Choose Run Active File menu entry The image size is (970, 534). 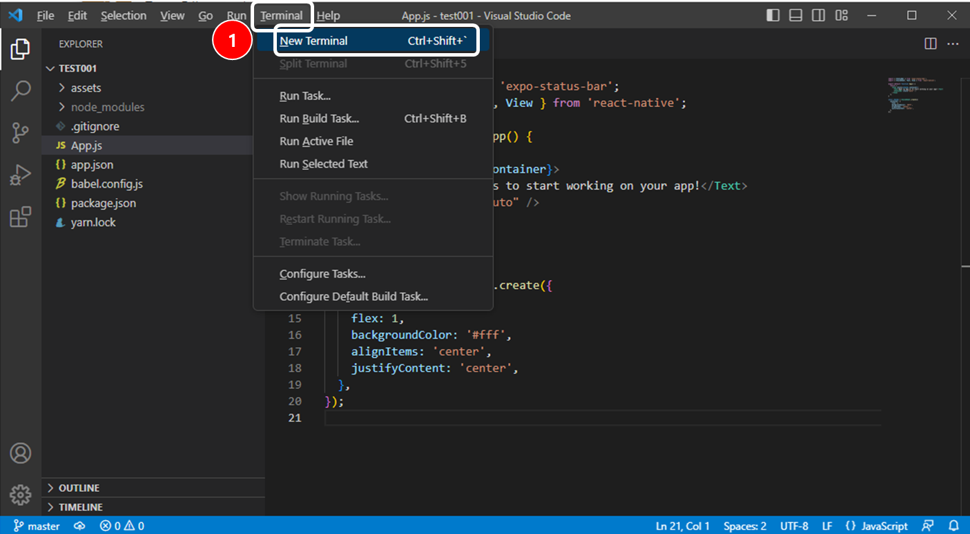coord(373,141)
